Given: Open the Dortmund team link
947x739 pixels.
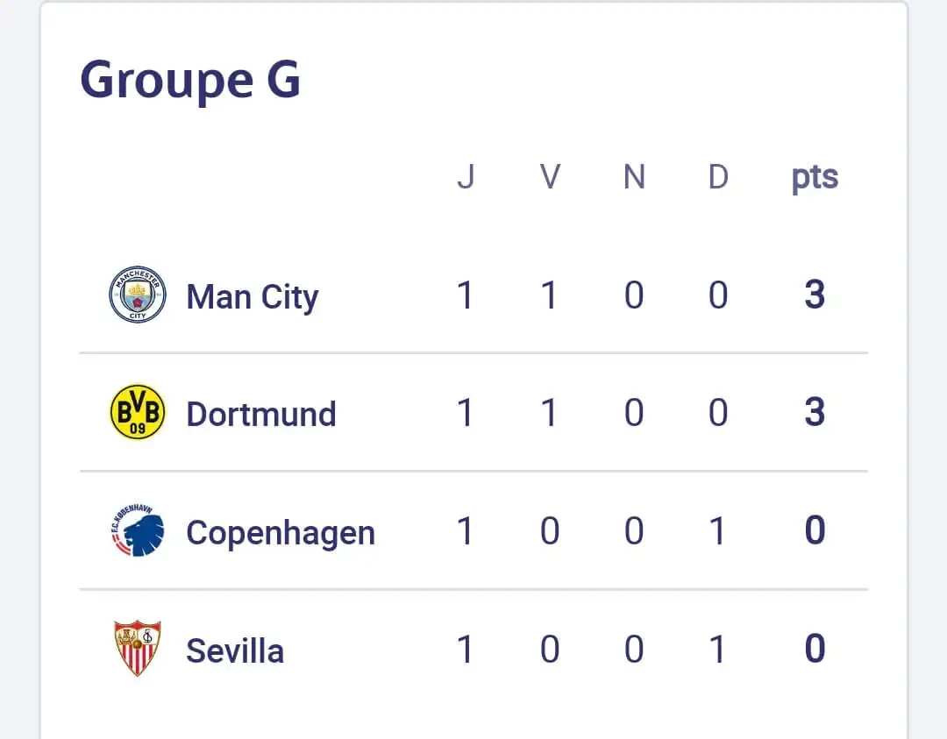Looking at the screenshot, I should (x=260, y=414).
